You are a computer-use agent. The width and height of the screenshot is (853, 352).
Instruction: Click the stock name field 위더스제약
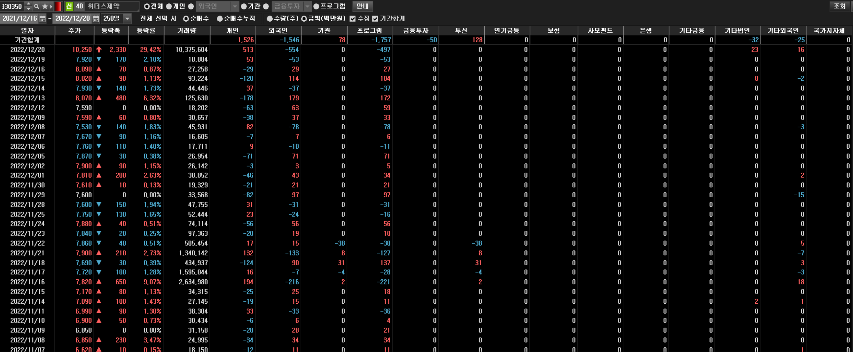pyautogui.click(x=112, y=6)
